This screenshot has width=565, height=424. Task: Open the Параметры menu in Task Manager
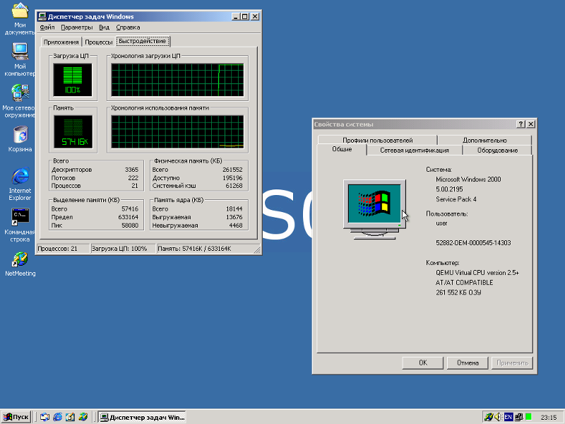77,28
